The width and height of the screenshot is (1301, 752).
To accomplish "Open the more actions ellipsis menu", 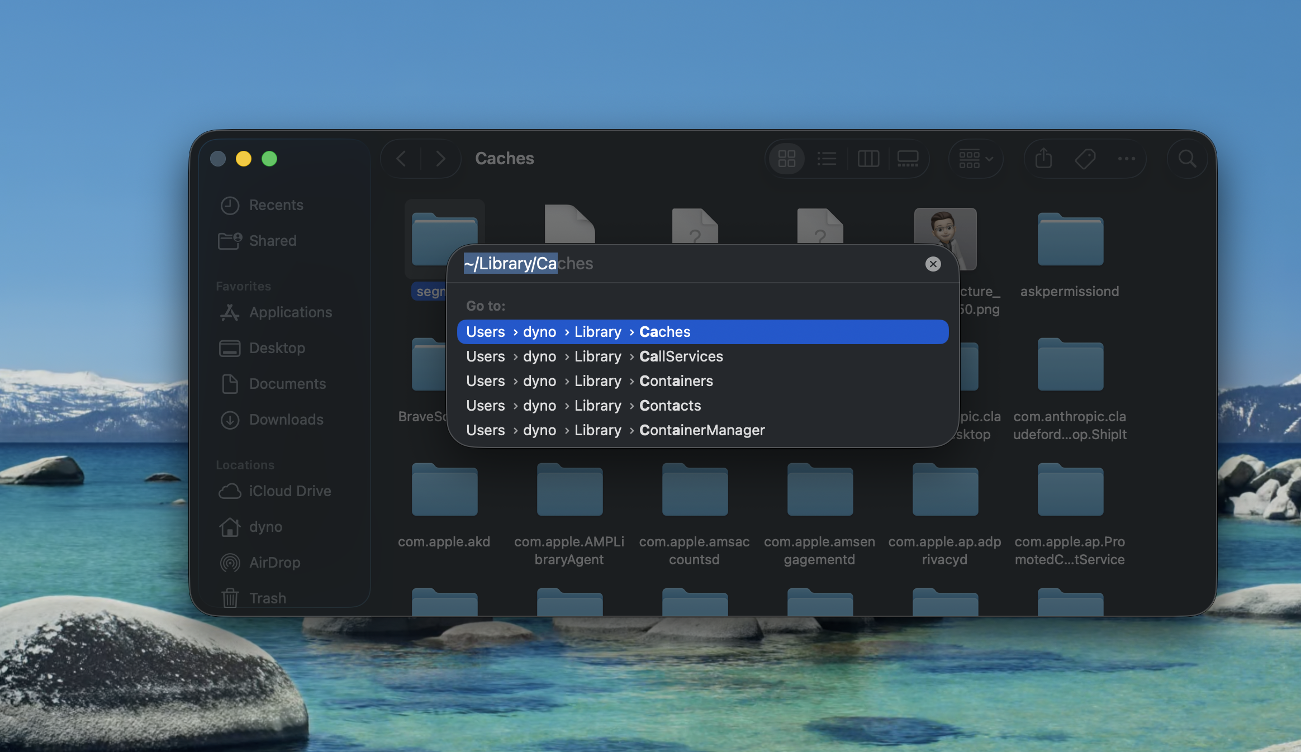I will pos(1126,159).
